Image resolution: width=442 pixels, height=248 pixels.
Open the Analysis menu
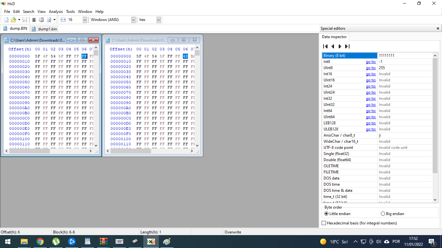(56, 12)
